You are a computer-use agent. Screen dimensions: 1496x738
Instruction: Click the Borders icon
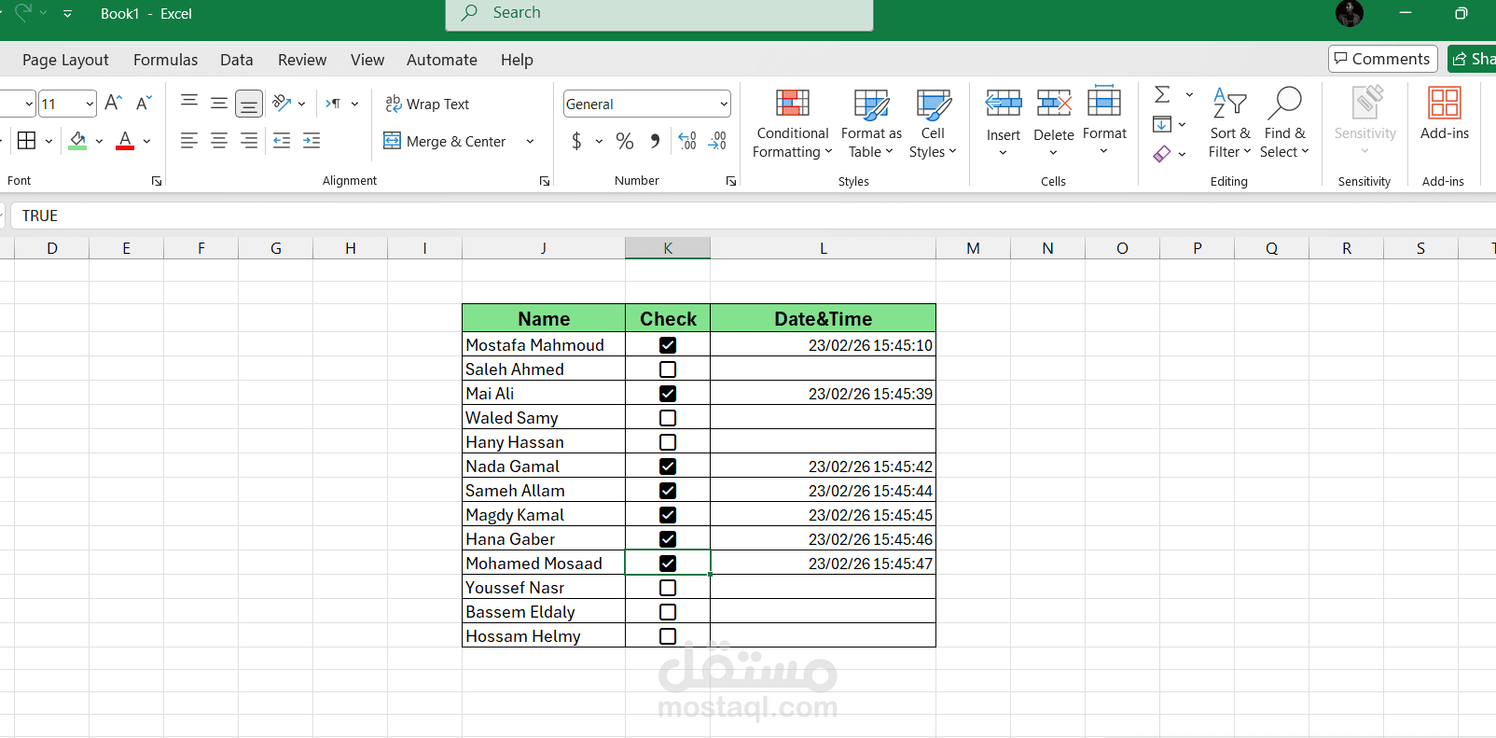click(27, 141)
